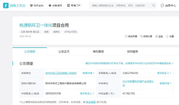Open 长沙中联重科环境产业有限公司 link
The image size is (179, 105).
(x=138, y=83)
